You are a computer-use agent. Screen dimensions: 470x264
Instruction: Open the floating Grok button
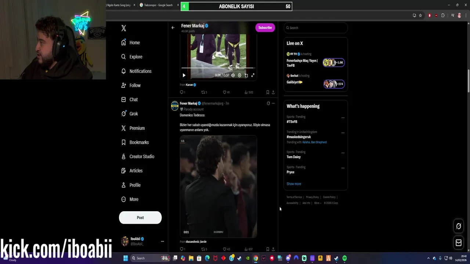click(x=459, y=226)
